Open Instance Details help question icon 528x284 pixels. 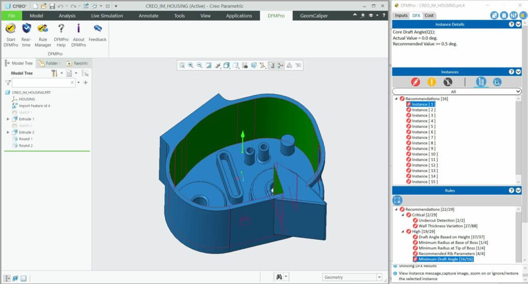click(511, 24)
